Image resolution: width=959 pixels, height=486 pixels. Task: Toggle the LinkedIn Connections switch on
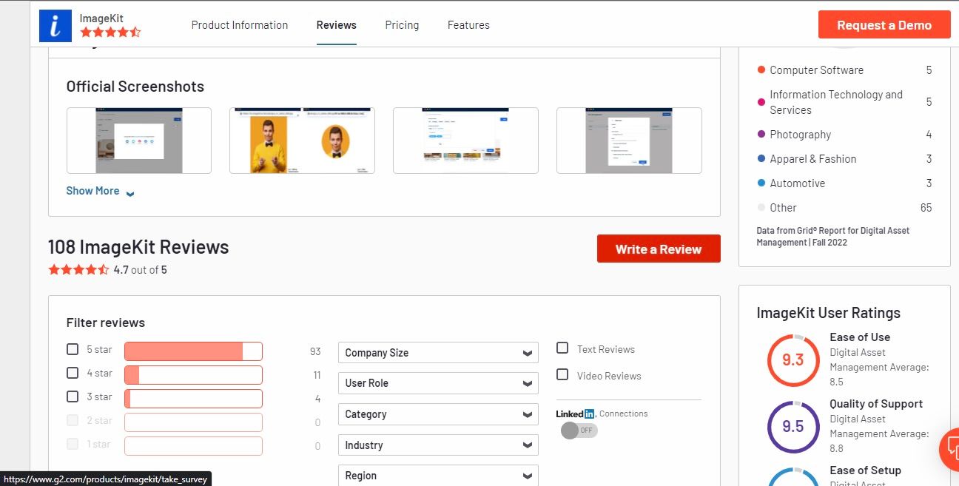point(579,430)
